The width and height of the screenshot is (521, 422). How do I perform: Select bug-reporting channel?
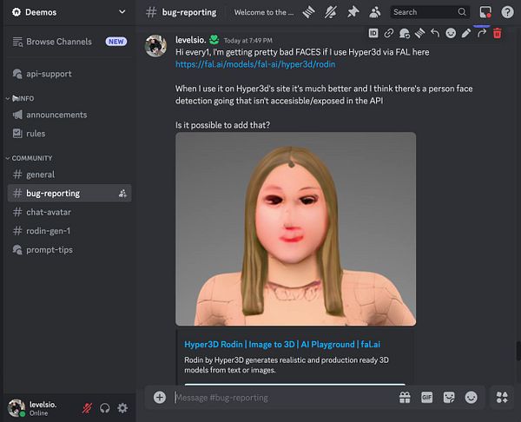[69, 193]
